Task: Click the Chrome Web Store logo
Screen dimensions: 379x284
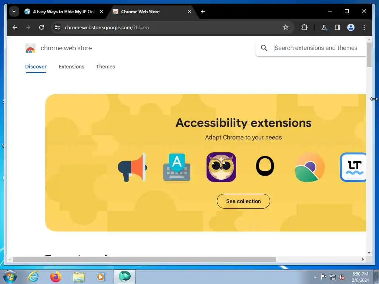Action: click(30, 48)
